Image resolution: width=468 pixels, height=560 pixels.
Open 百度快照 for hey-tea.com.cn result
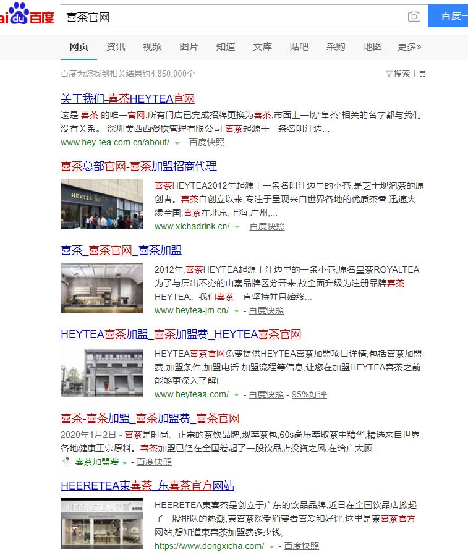coord(206,142)
